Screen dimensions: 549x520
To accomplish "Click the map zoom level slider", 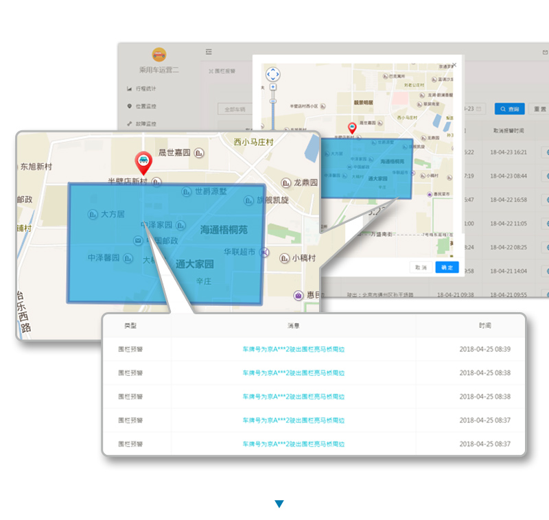I will [272, 101].
